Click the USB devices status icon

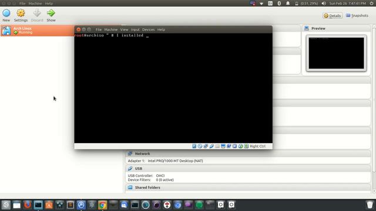[x=211, y=146]
